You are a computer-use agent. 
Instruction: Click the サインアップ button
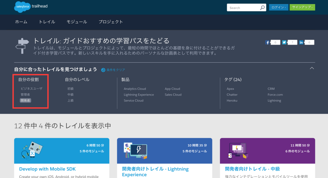pos(302,7)
